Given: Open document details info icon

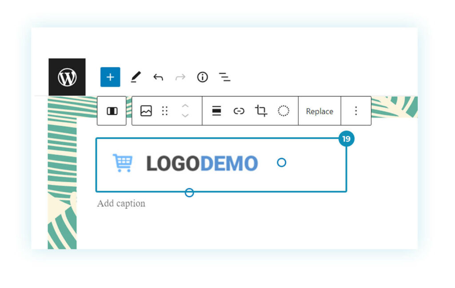Looking at the screenshot, I should point(203,77).
